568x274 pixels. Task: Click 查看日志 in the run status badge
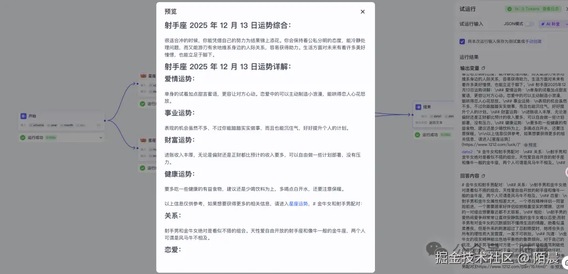click(x=551, y=9)
